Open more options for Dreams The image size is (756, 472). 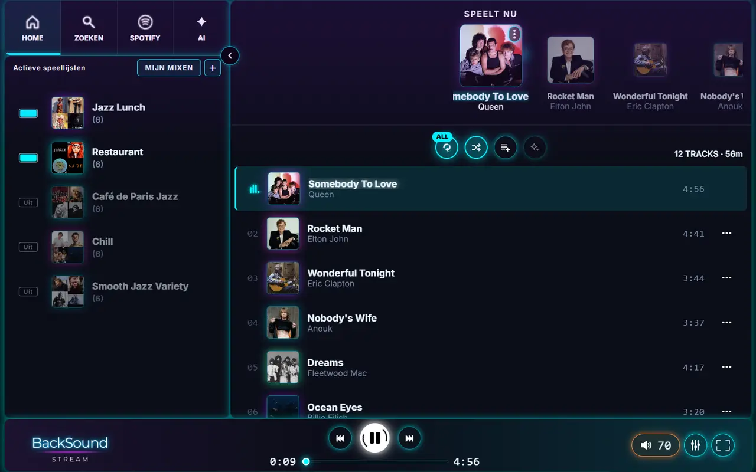727,368
